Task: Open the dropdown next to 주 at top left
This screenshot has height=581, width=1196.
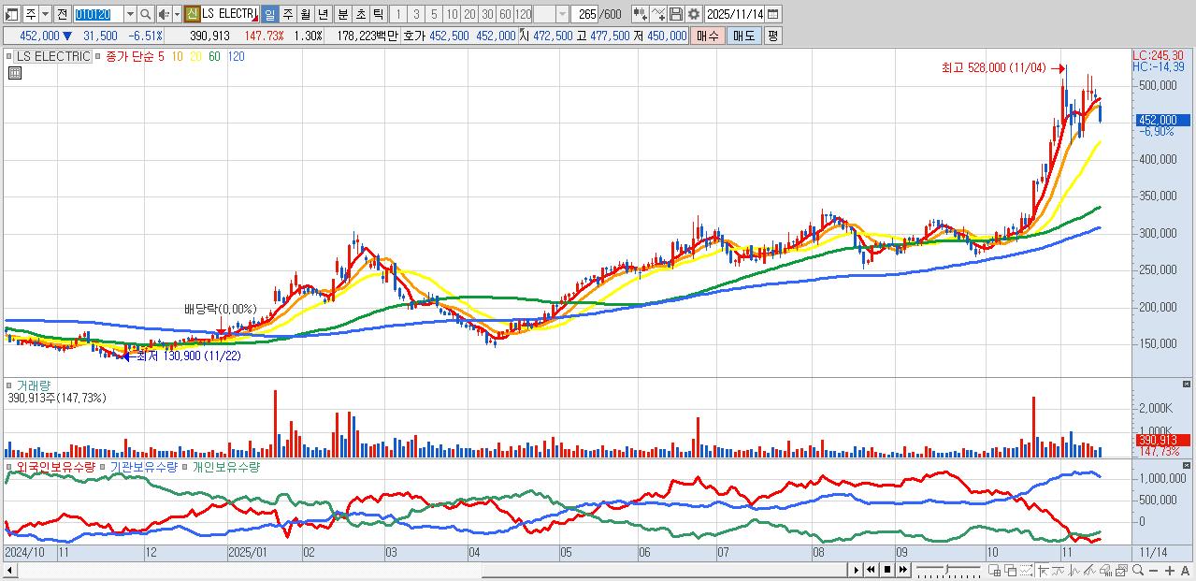Action: click(x=45, y=14)
